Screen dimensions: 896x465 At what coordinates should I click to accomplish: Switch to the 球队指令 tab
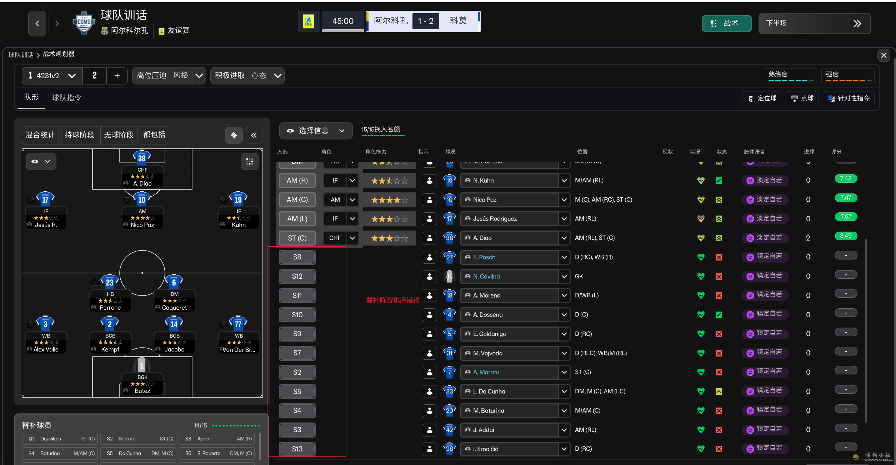click(67, 98)
